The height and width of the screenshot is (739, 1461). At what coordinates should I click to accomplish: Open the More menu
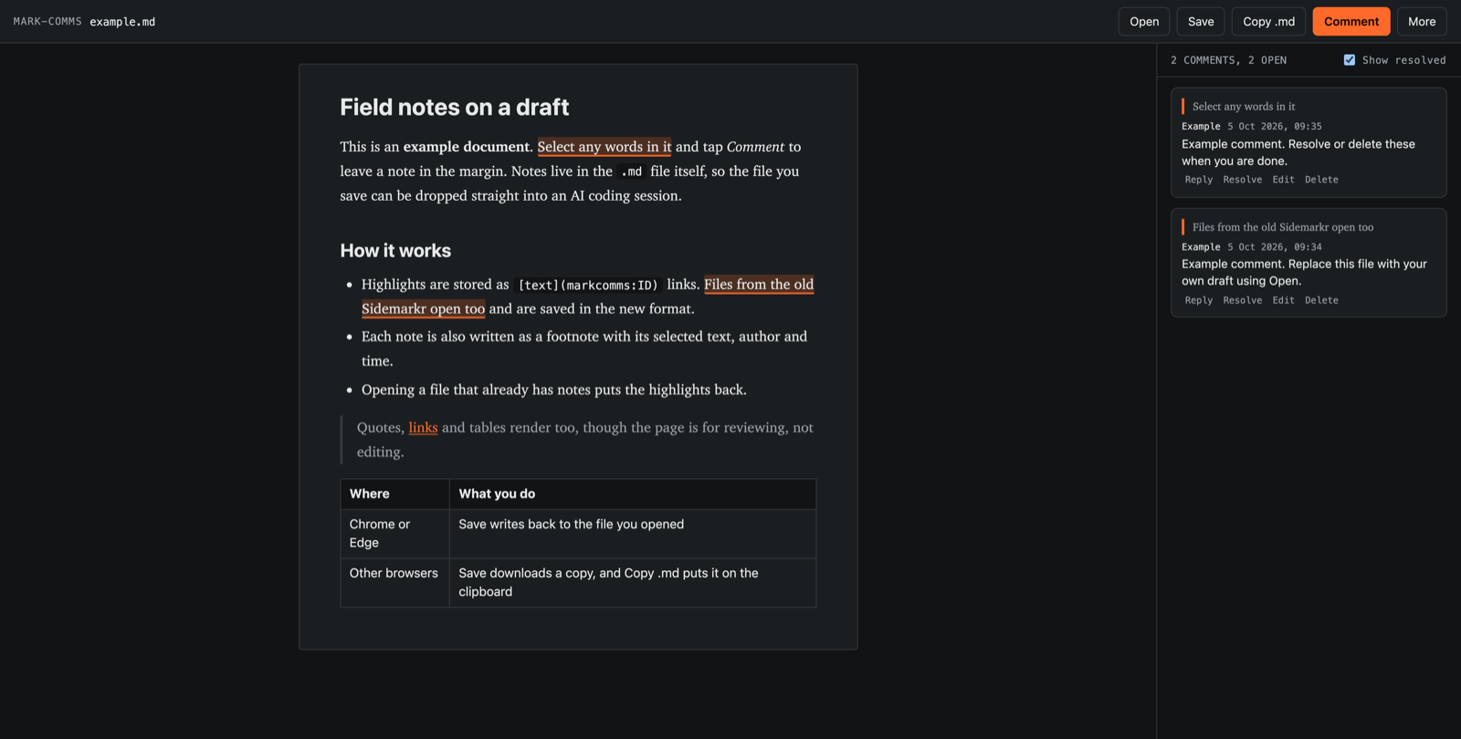click(1422, 22)
